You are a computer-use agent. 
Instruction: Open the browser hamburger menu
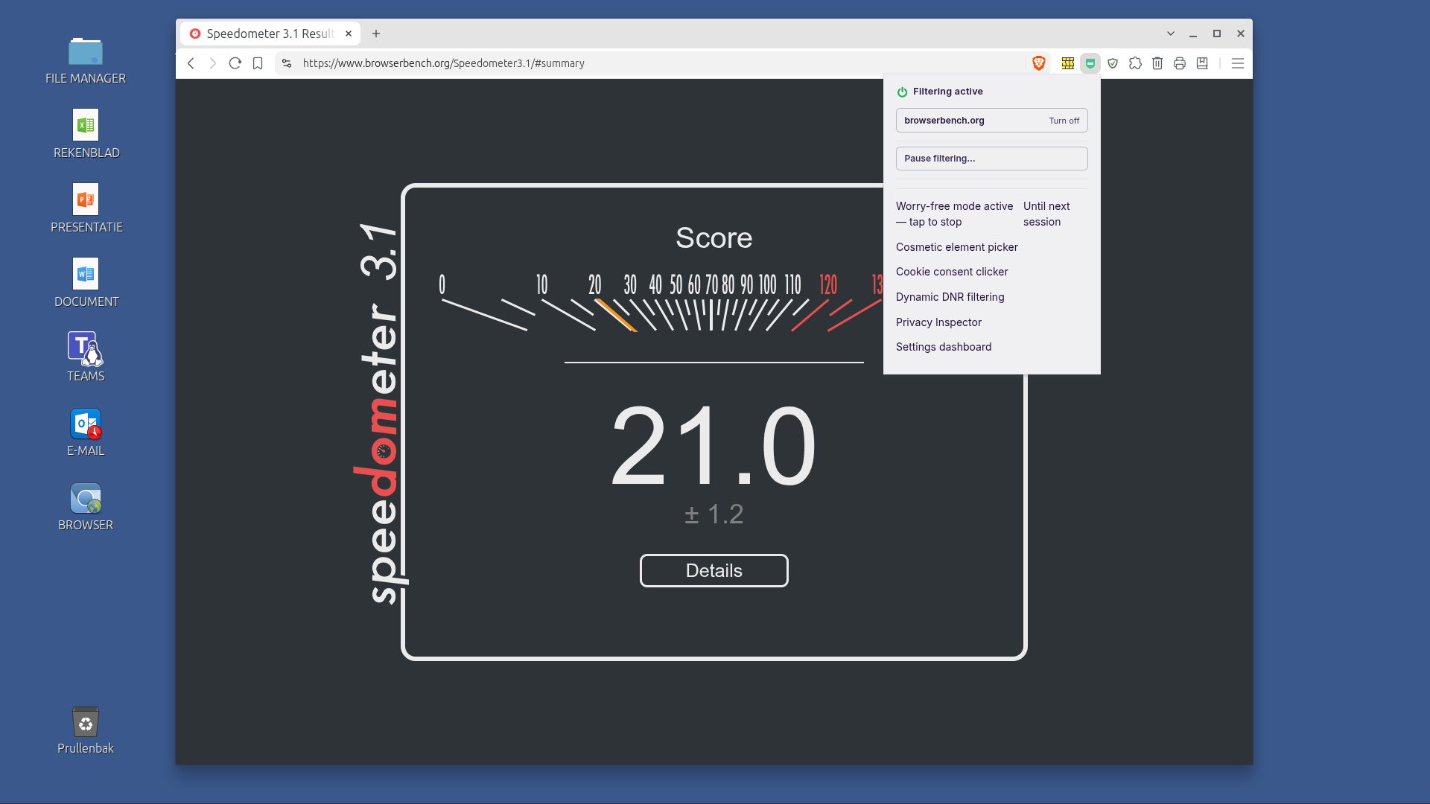1238,63
